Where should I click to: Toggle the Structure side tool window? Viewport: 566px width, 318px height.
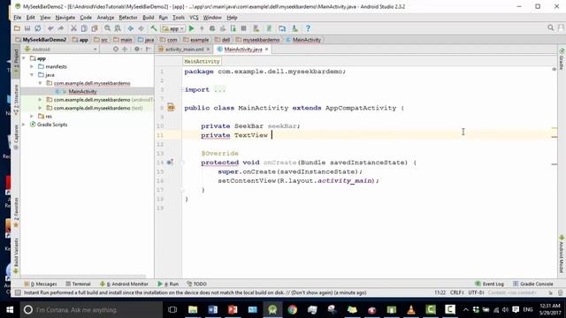click(x=16, y=100)
